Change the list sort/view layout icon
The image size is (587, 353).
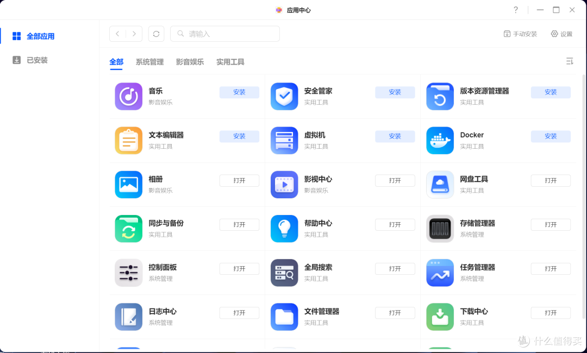570,61
